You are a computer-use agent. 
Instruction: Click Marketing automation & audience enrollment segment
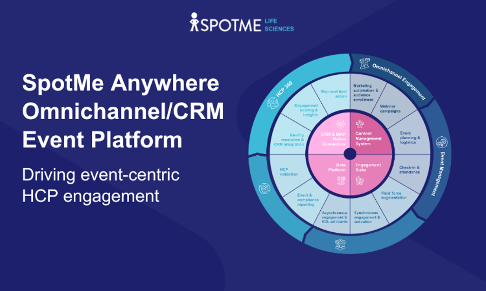(366, 93)
